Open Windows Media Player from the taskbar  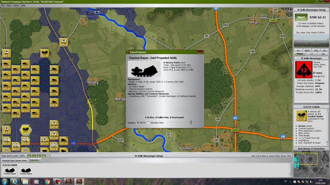click(36, 181)
